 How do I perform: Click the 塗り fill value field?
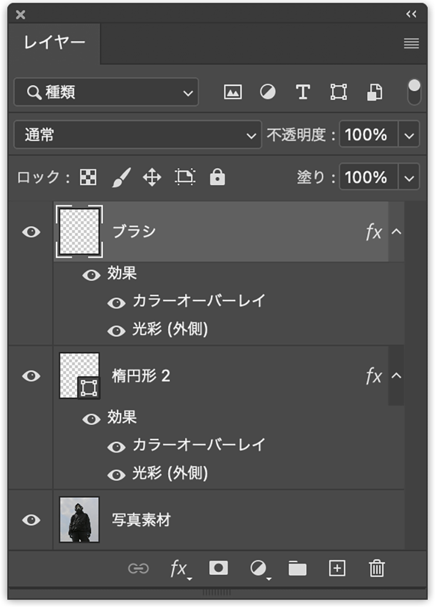coord(366,177)
